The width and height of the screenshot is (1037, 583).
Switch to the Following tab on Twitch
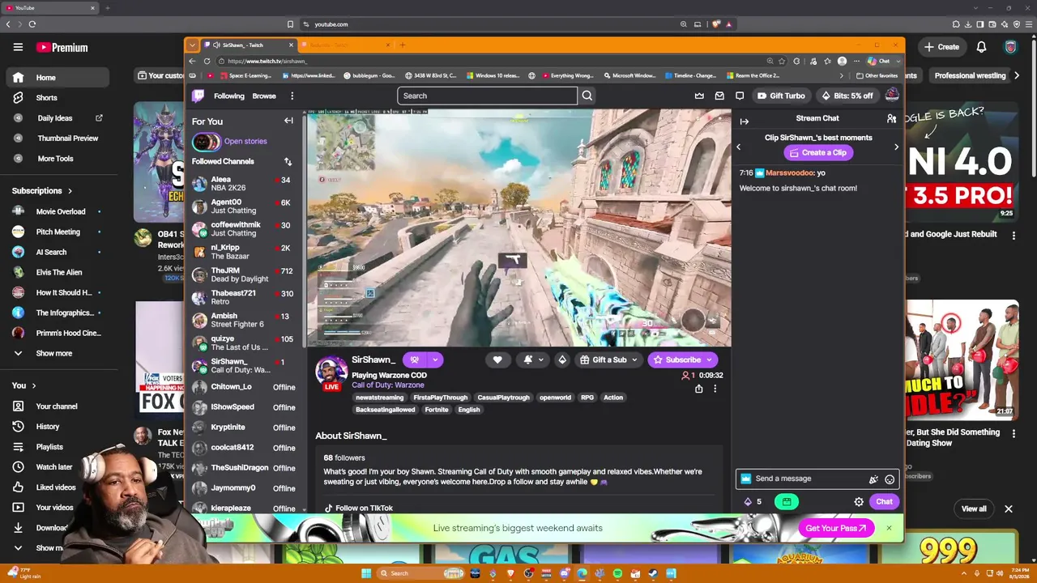click(x=229, y=96)
